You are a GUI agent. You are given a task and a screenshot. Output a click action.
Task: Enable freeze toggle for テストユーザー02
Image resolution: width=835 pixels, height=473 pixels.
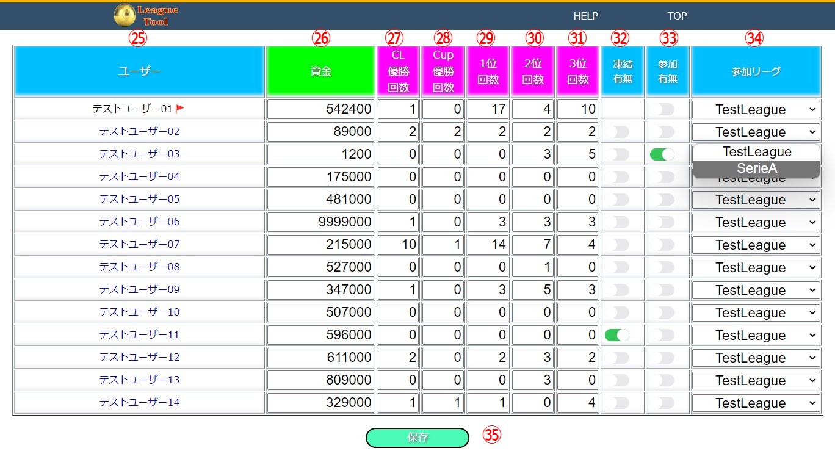[x=616, y=132]
